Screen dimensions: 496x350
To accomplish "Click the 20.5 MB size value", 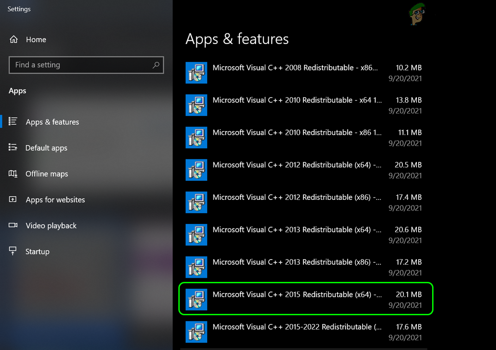I will pyautogui.click(x=408, y=165).
